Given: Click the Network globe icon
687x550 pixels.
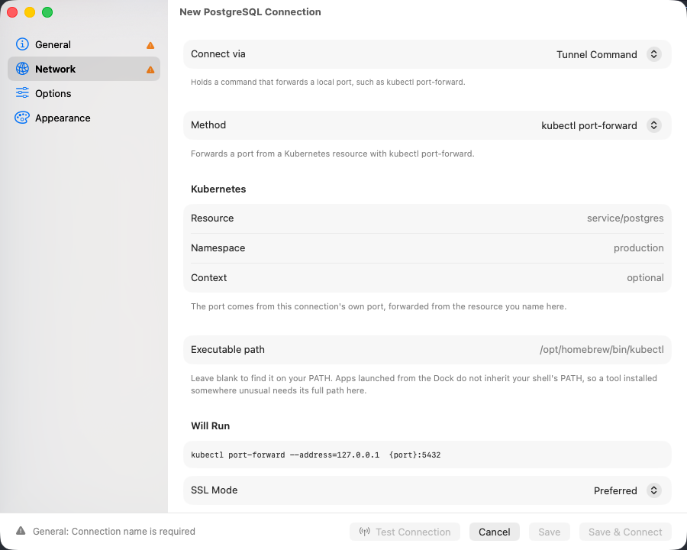Looking at the screenshot, I should (x=22, y=69).
